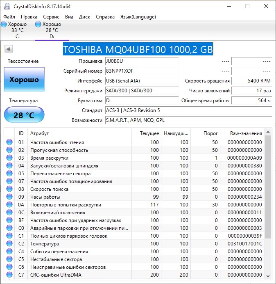Image resolution: width=276 pixels, height=284 pixels.
Task: Select the Нестабильные сектора row
Action: (x=134, y=259)
